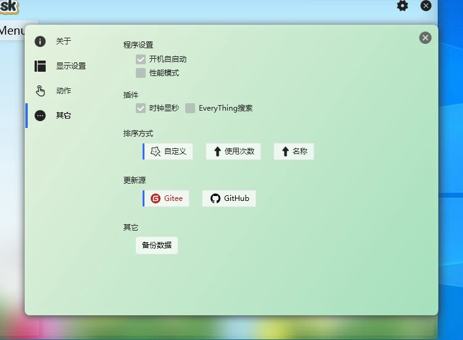Viewport: 463px width, 340px height.
Task: Close the main window at top right
Action: pyautogui.click(x=426, y=6)
